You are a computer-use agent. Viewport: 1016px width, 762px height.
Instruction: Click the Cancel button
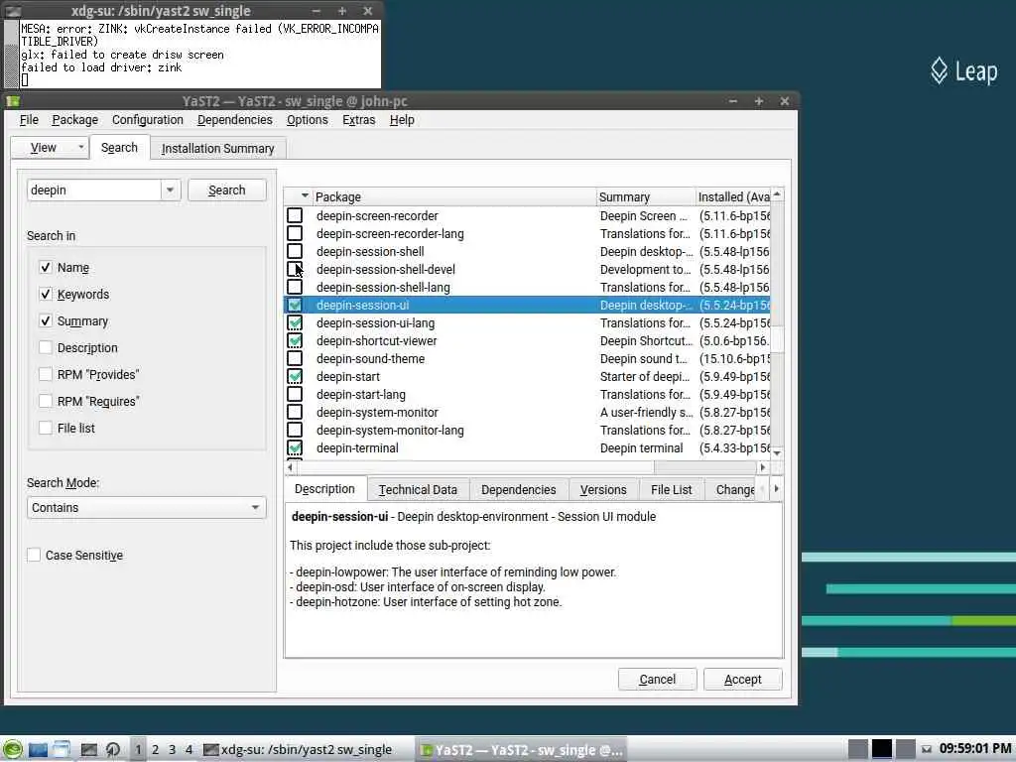(657, 679)
